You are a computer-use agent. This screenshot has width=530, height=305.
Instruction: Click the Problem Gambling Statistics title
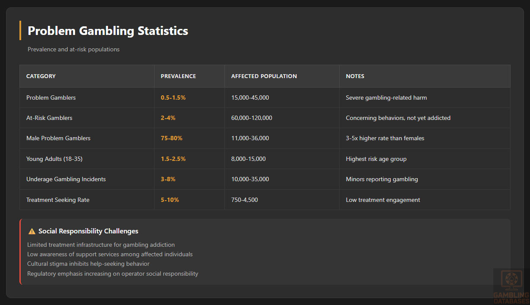[x=107, y=31]
